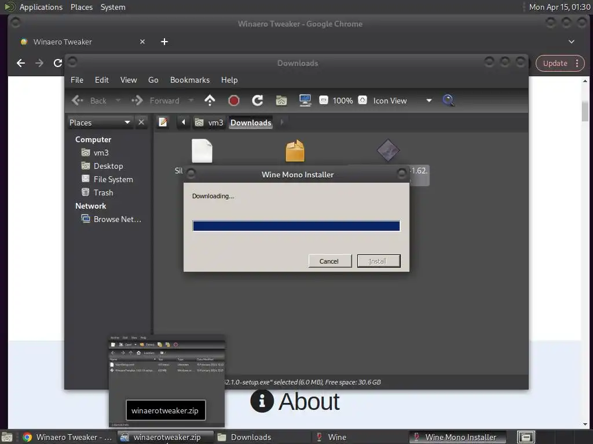Click the clock showing Mon Apr 15
Viewport: 593px width, 444px height.
pos(560,7)
